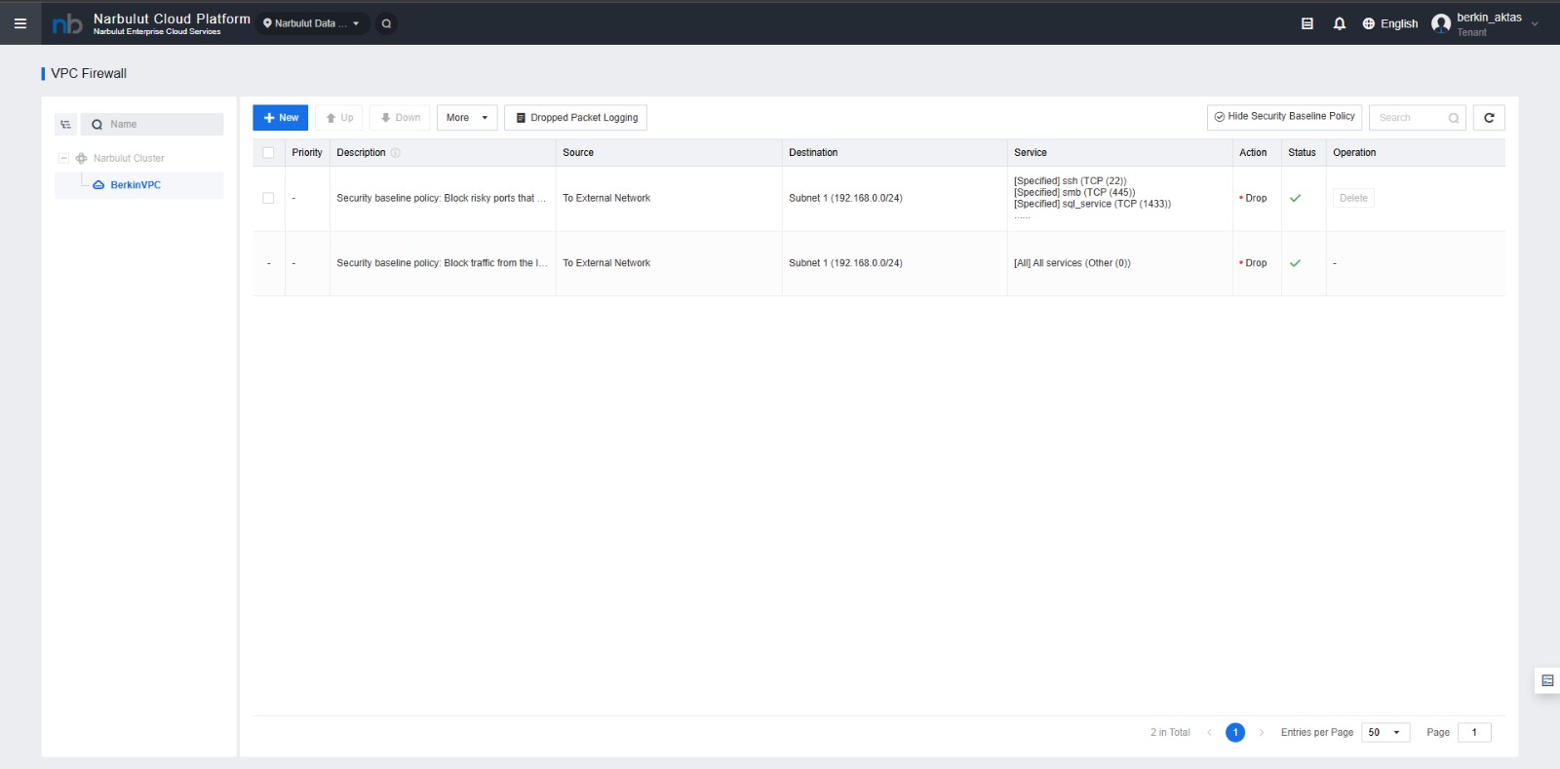Image resolution: width=1560 pixels, height=769 pixels.
Task: Open the Narbulut Data center selector
Action: pos(312,23)
